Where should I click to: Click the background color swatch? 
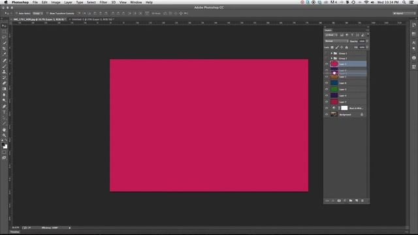pos(6,147)
